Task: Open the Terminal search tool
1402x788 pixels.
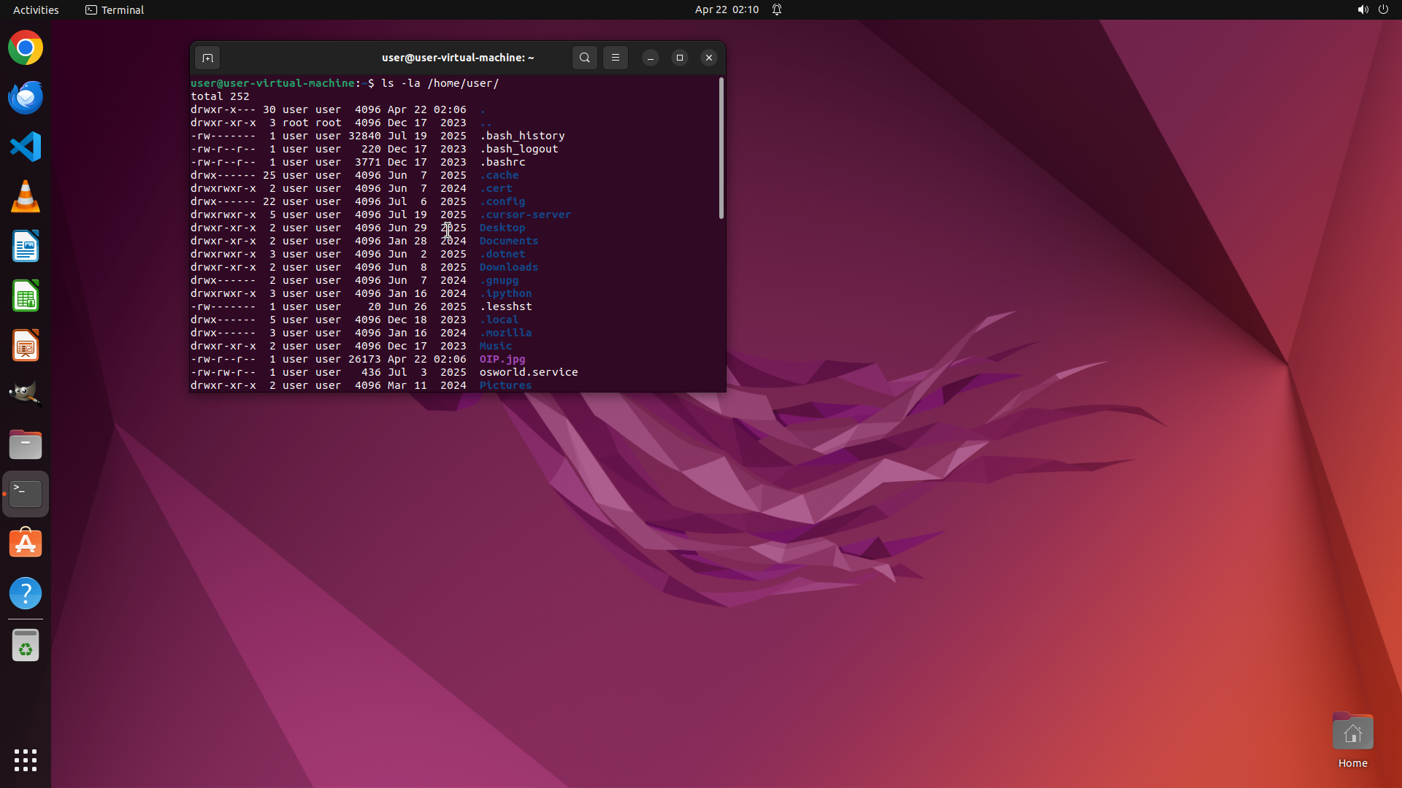Action: [584, 58]
